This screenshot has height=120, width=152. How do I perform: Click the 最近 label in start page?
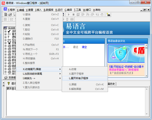[76, 47]
